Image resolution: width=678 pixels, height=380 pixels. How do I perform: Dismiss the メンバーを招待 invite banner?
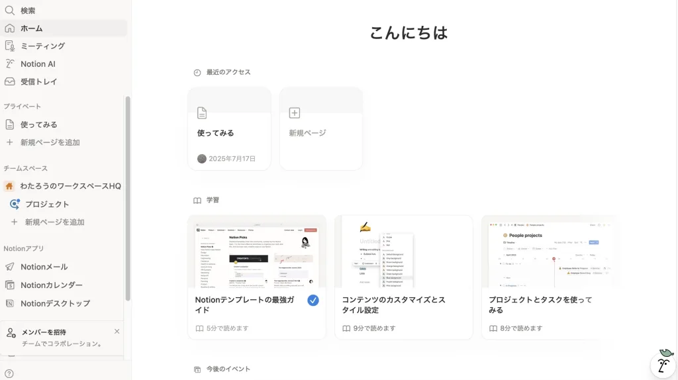click(117, 332)
